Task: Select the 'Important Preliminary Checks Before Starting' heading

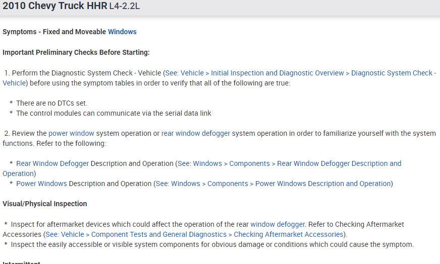Action: [76, 52]
